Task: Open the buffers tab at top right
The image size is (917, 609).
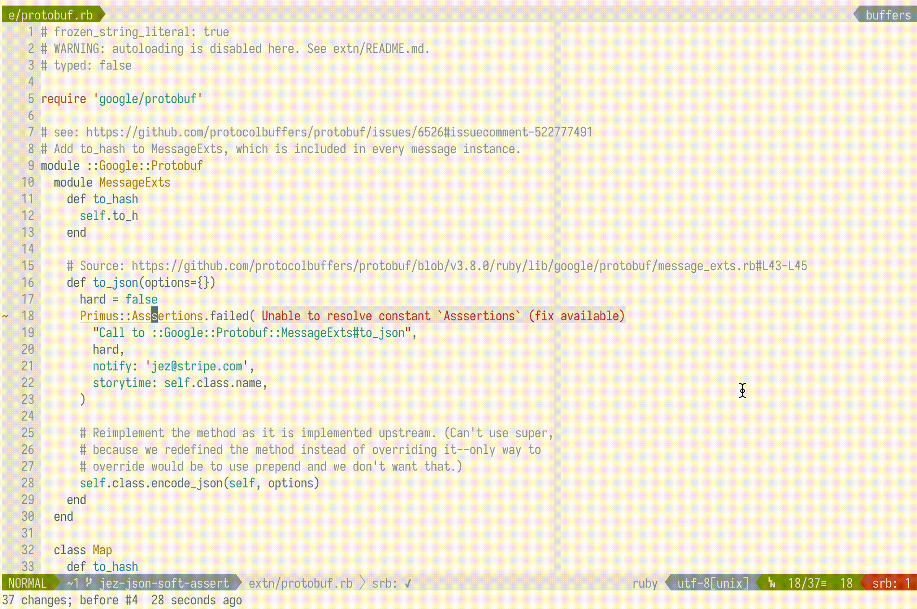Action: 888,14
